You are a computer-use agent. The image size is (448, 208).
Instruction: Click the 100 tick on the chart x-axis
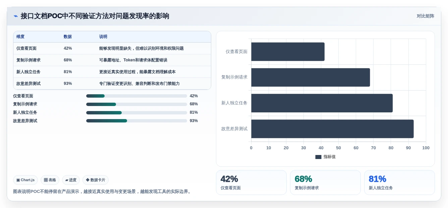pyautogui.click(x=426, y=148)
